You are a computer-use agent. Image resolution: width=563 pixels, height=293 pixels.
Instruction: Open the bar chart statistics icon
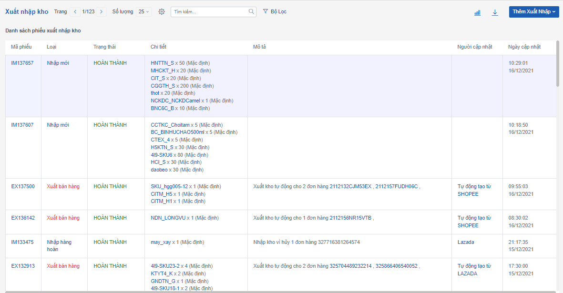(477, 12)
